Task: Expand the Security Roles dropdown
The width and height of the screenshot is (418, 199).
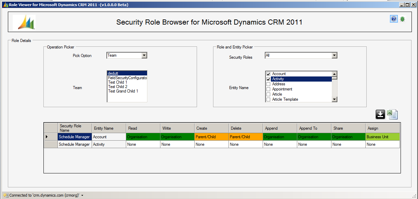Action: click(334, 55)
